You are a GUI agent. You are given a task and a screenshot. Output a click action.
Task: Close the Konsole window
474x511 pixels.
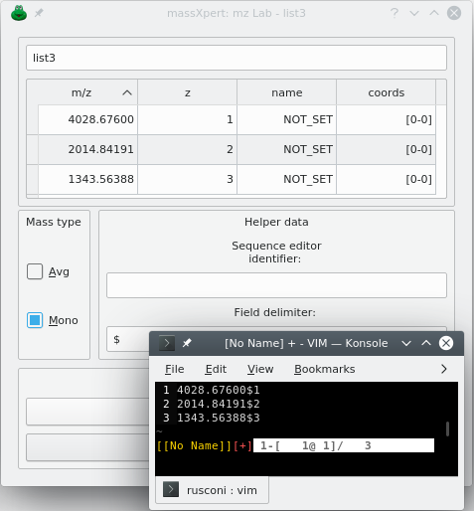[446, 343]
